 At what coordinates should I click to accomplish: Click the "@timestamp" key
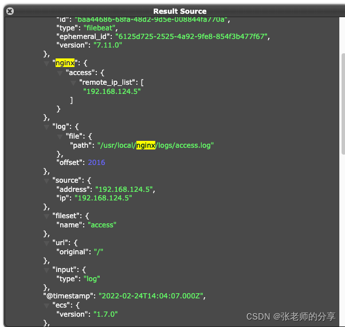pos(68,296)
